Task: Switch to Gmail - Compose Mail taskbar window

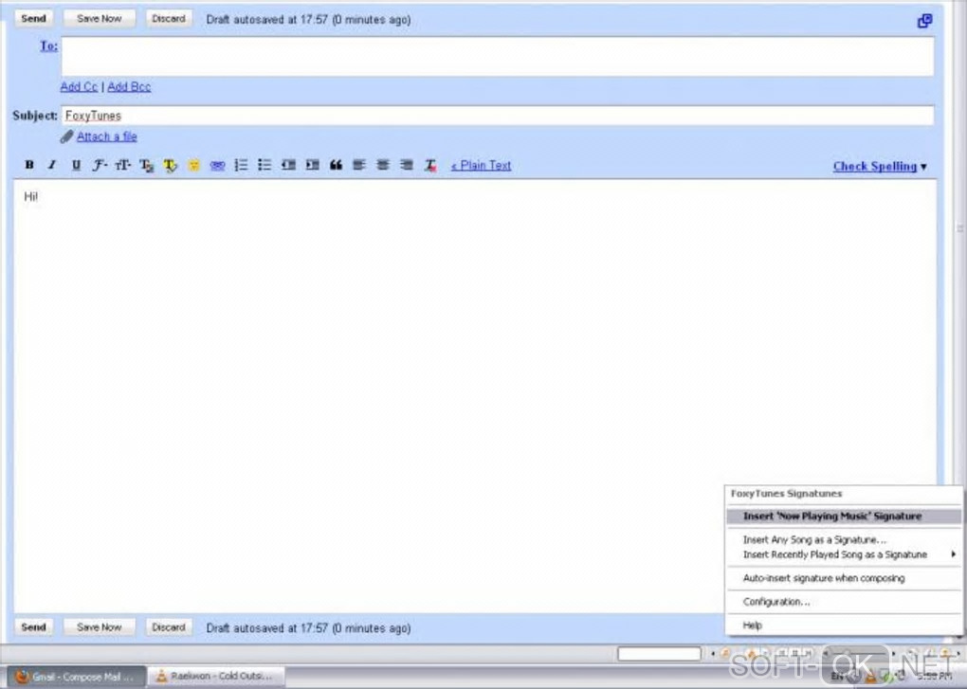Action: click(x=77, y=677)
